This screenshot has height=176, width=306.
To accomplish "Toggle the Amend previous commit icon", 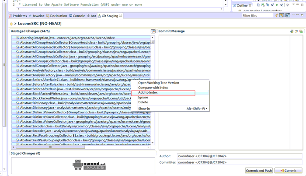I will [x=292, y=31].
